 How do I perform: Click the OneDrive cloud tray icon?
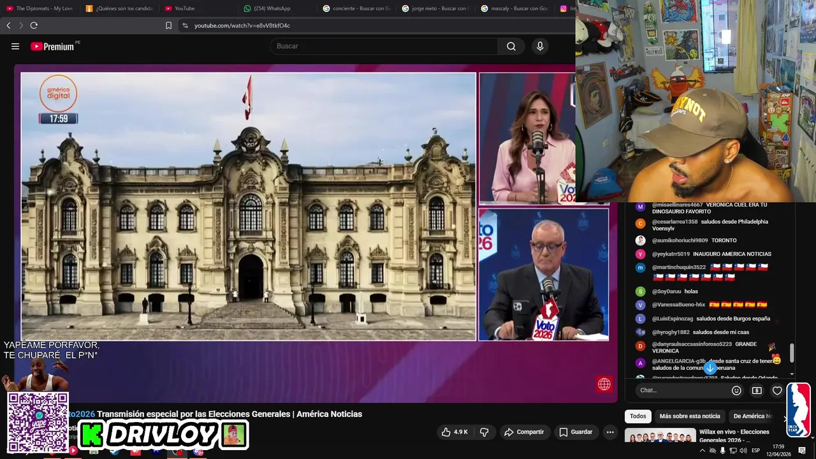[x=713, y=451]
